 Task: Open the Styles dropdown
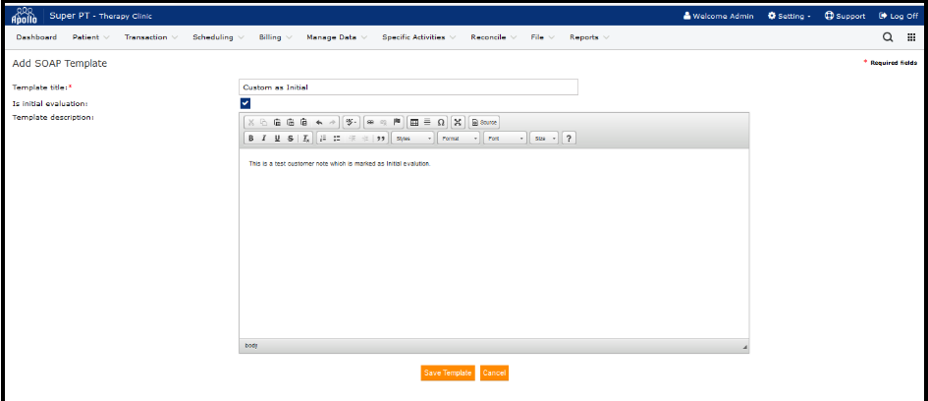click(x=412, y=139)
